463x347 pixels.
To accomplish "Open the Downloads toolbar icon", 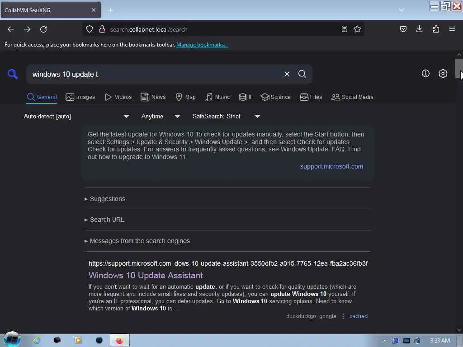I will 419,29.
